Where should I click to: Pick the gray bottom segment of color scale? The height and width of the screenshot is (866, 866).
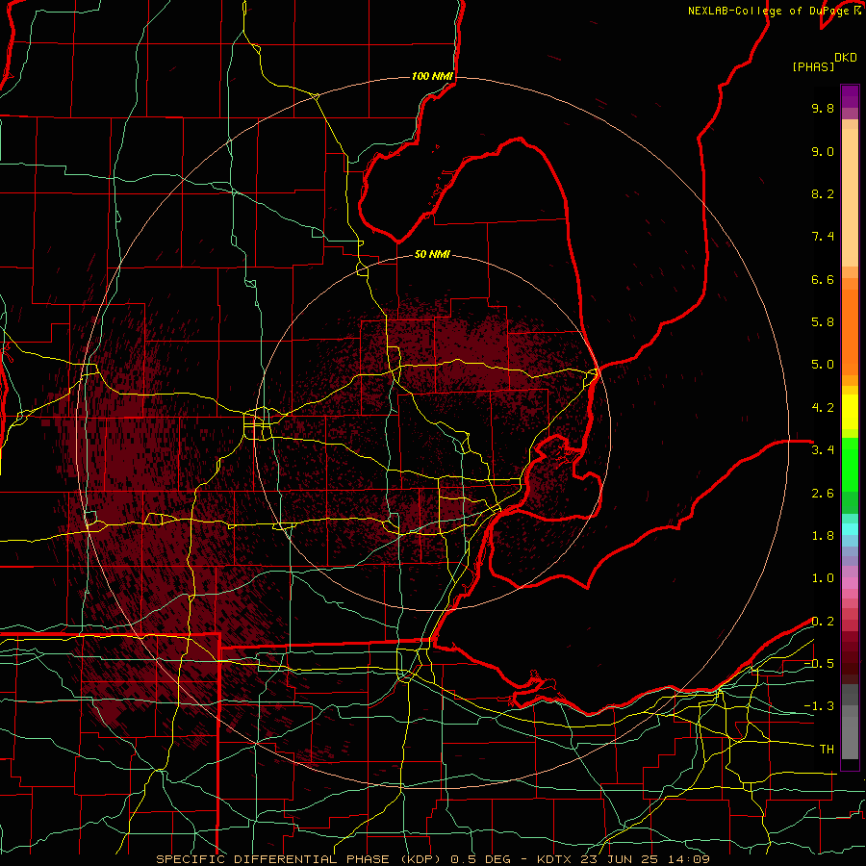pos(850,740)
